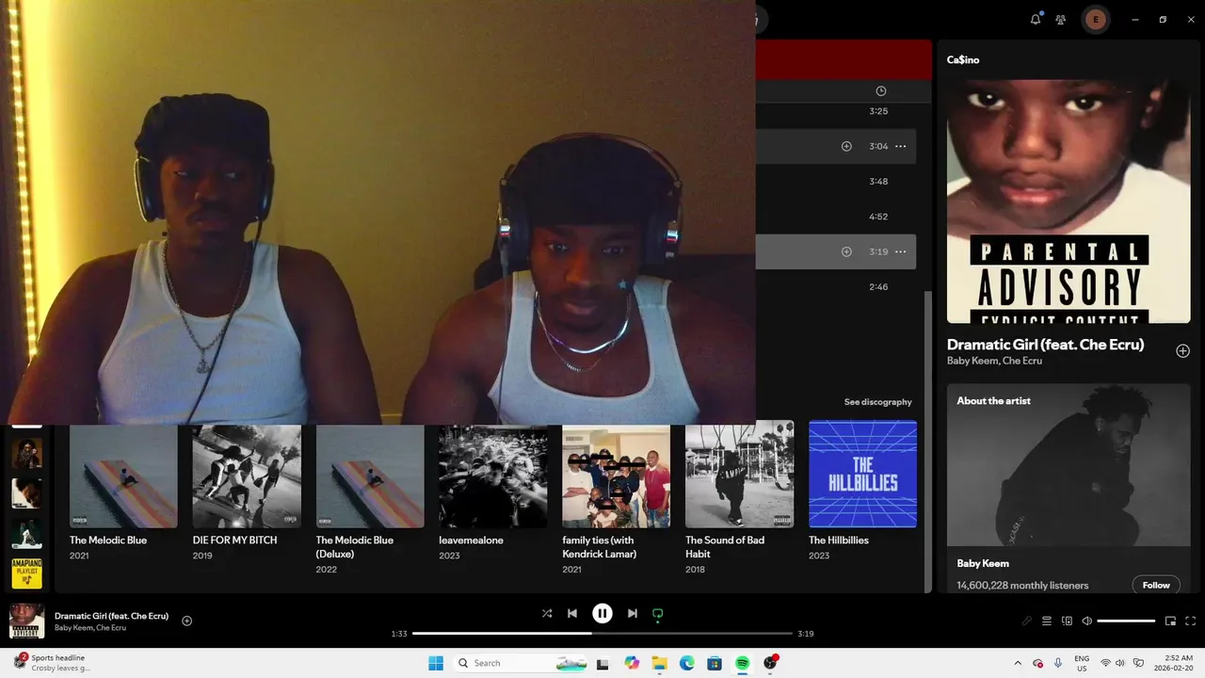The height and width of the screenshot is (678, 1205).
Task: Open Dramatic Girl title in the bottom bar
Action: [x=111, y=616]
